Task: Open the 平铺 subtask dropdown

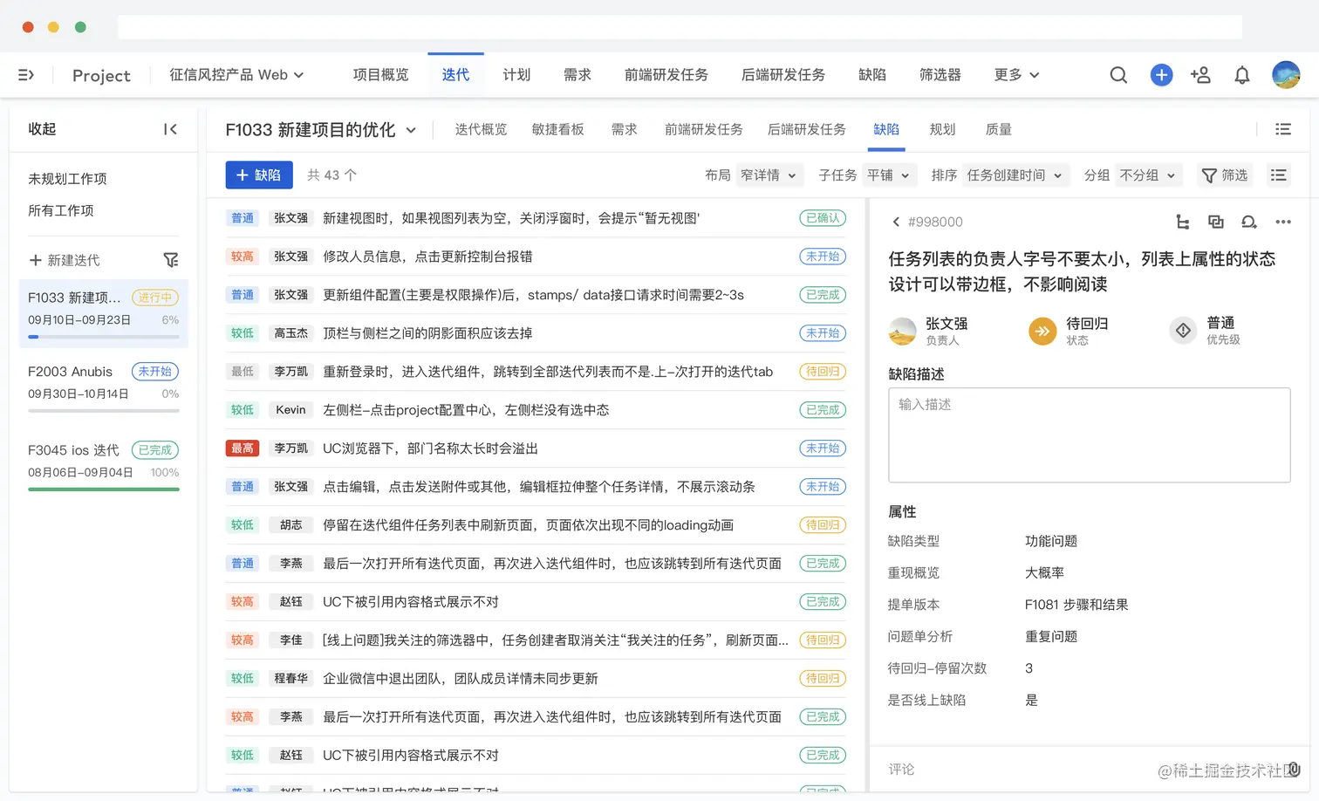Action: tap(888, 175)
